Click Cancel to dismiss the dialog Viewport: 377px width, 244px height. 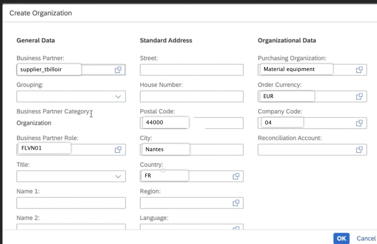point(366,238)
